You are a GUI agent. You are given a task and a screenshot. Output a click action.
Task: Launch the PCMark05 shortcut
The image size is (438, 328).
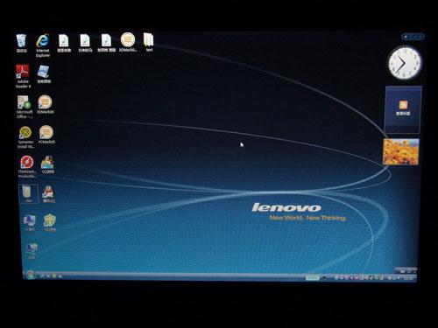tap(46, 135)
